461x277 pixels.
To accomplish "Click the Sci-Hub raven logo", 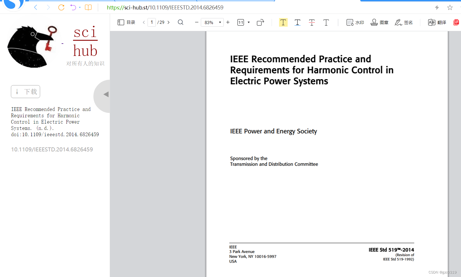I will point(32,47).
